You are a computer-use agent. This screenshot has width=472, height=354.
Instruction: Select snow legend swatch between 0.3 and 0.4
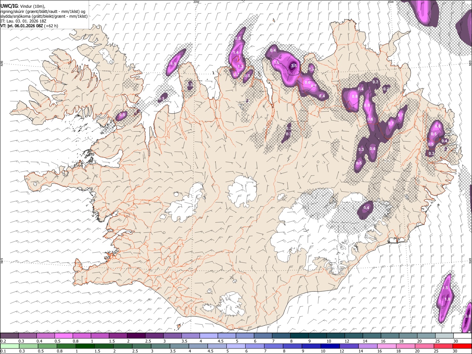pyautogui.click(x=27, y=336)
